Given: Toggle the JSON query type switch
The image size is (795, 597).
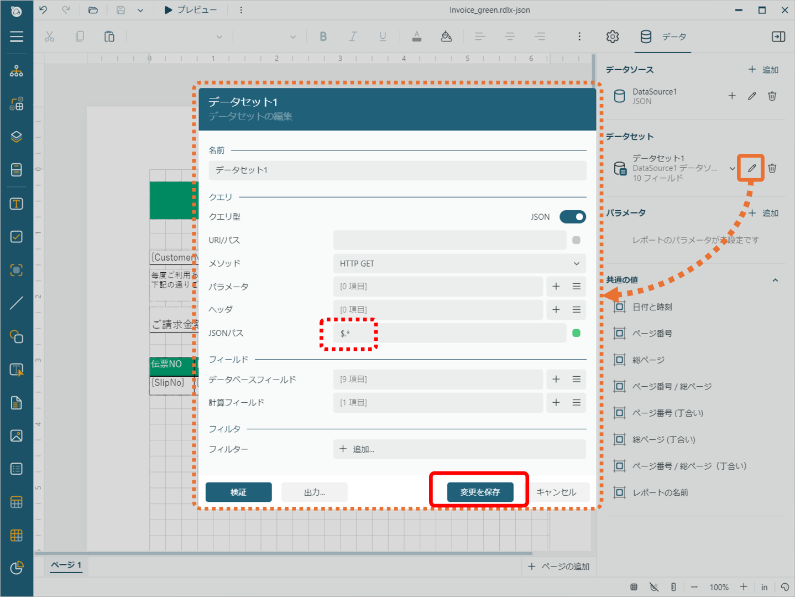Looking at the screenshot, I should click(573, 217).
